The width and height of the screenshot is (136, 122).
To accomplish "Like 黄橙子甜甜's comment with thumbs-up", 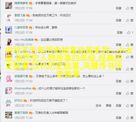I will (x=129, y=118).
